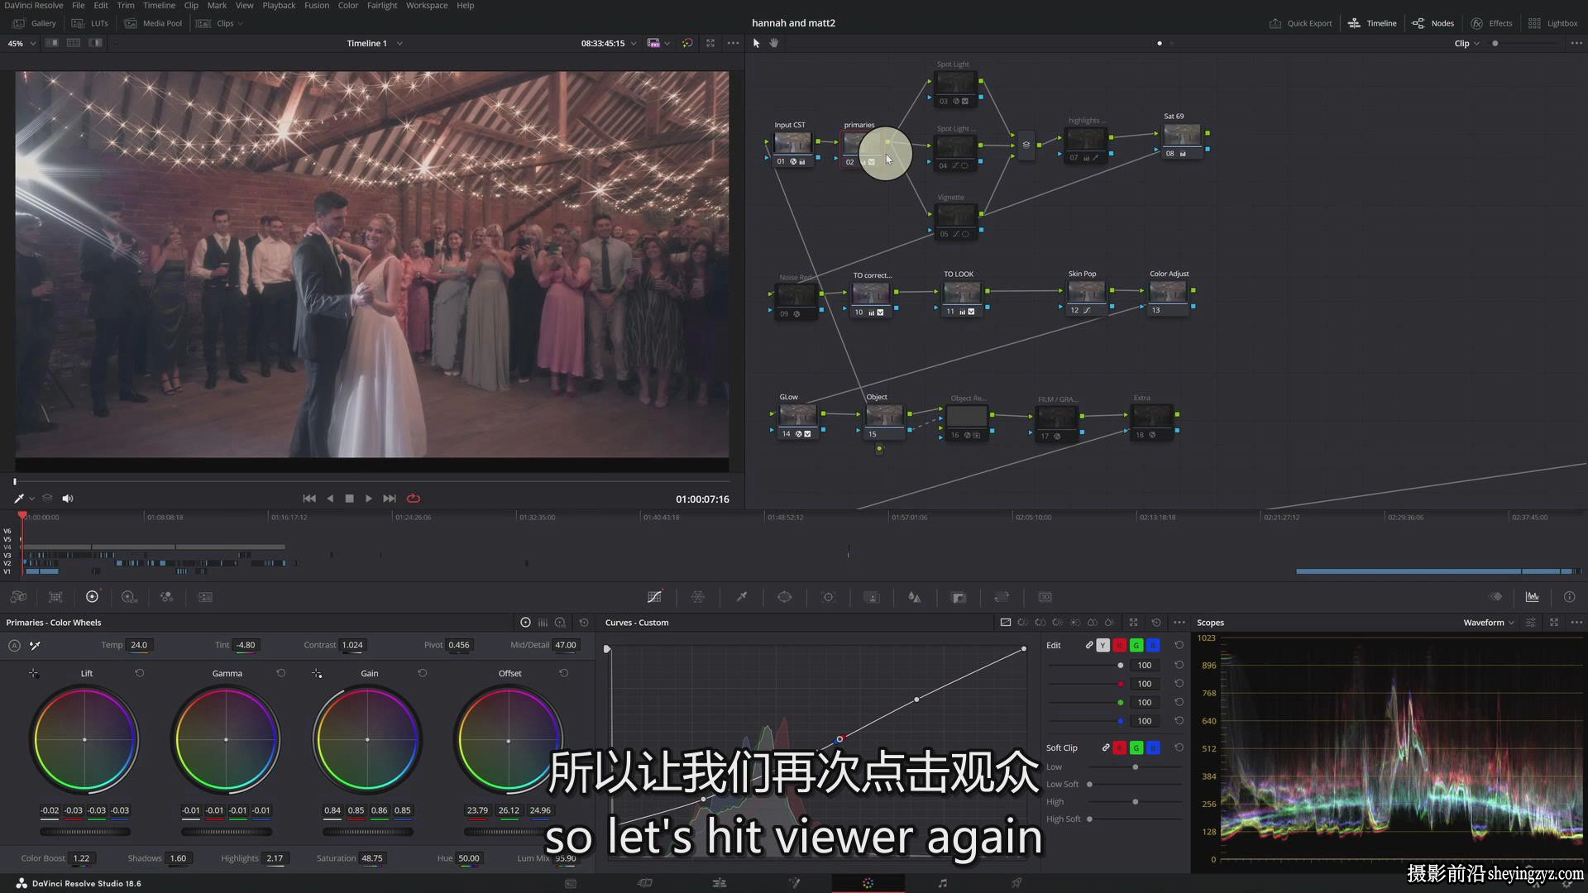Open the Color Match palette

click(x=55, y=597)
